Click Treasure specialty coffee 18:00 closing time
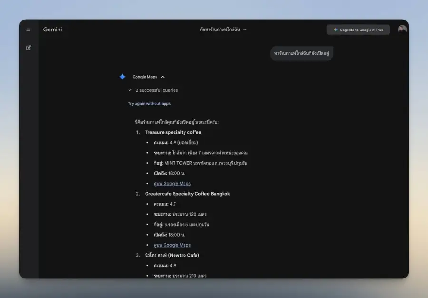The width and height of the screenshot is (428, 298). coord(169,173)
